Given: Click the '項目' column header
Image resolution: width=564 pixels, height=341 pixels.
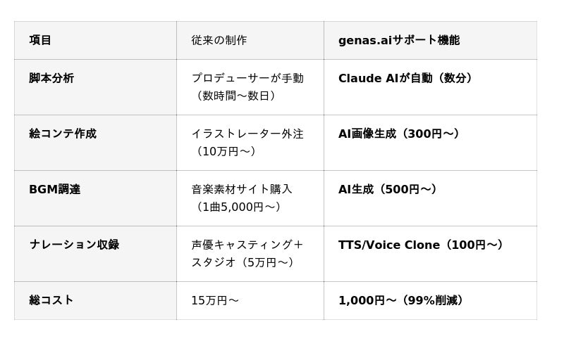Looking at the screenshot, I should 40,40.
